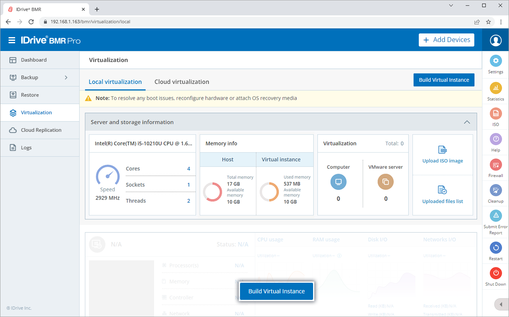The image size is (509, 317).
Task: Bookmark this page with the star icon
Action: point(488,22)
